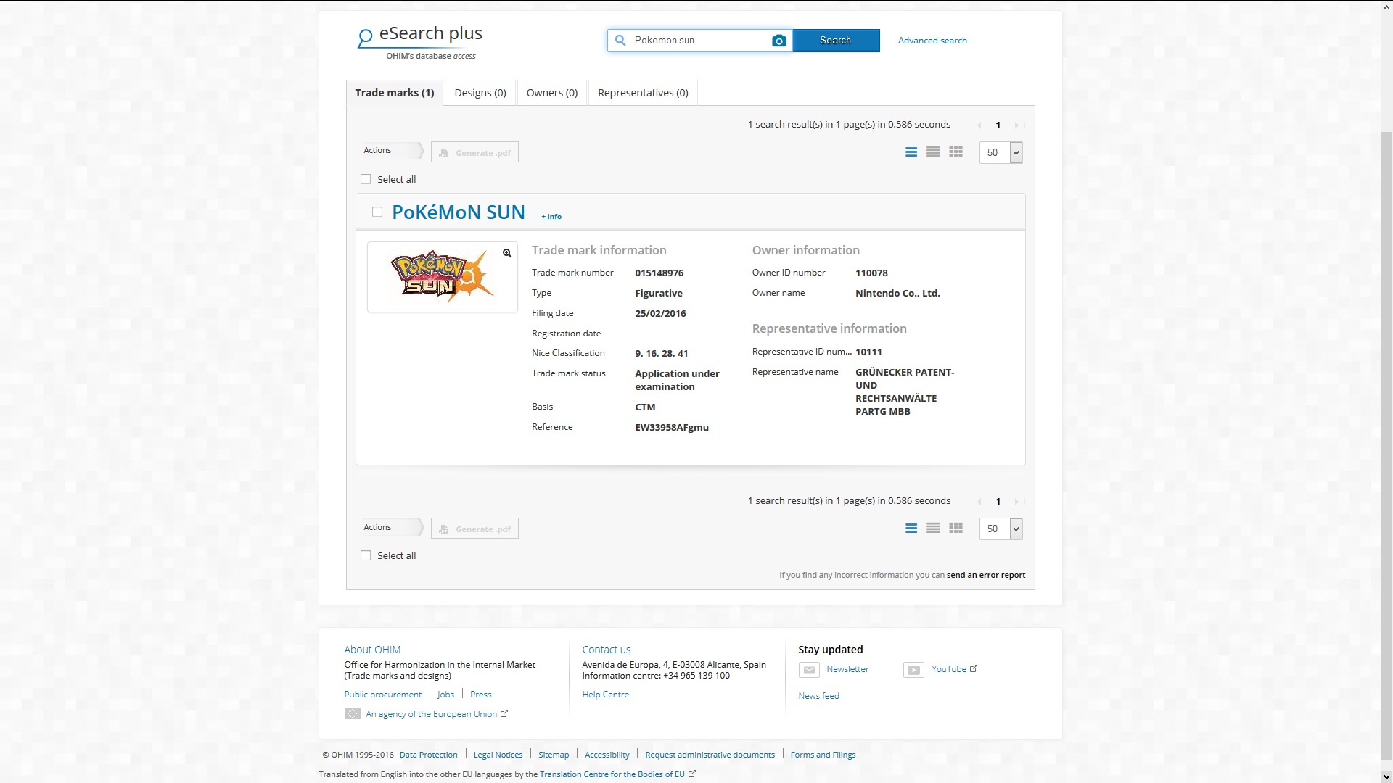Switch to grid view icon at top
The image size is (1393, 783).
[956, 152]
